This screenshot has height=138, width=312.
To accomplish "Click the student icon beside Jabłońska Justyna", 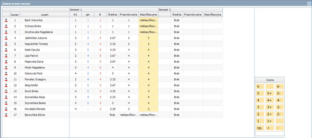I will (6, 38).
